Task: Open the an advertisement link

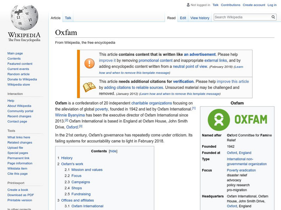Action: coord(200,54)
